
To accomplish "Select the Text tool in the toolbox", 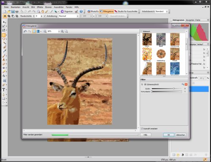I will pyautogui.click(x=4, y=90).
